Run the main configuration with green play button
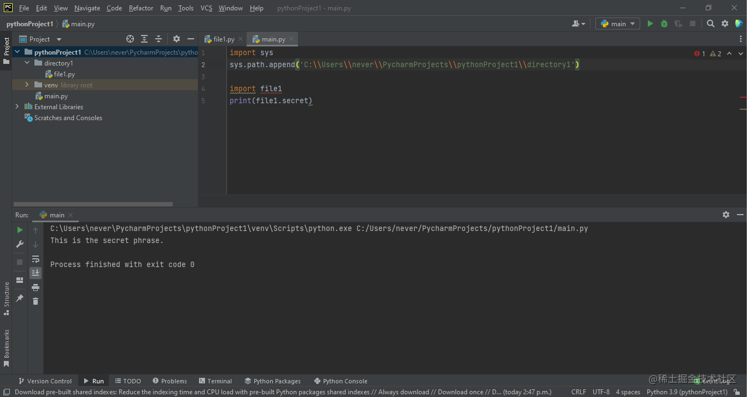 [649, 23]
